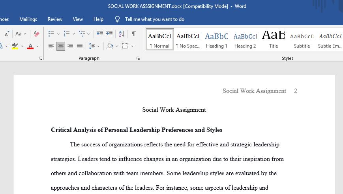The width and height of the screenshot is (343, 194).
Task: Open the multilevel list dropdown arrow
Action: click(88, 34)
